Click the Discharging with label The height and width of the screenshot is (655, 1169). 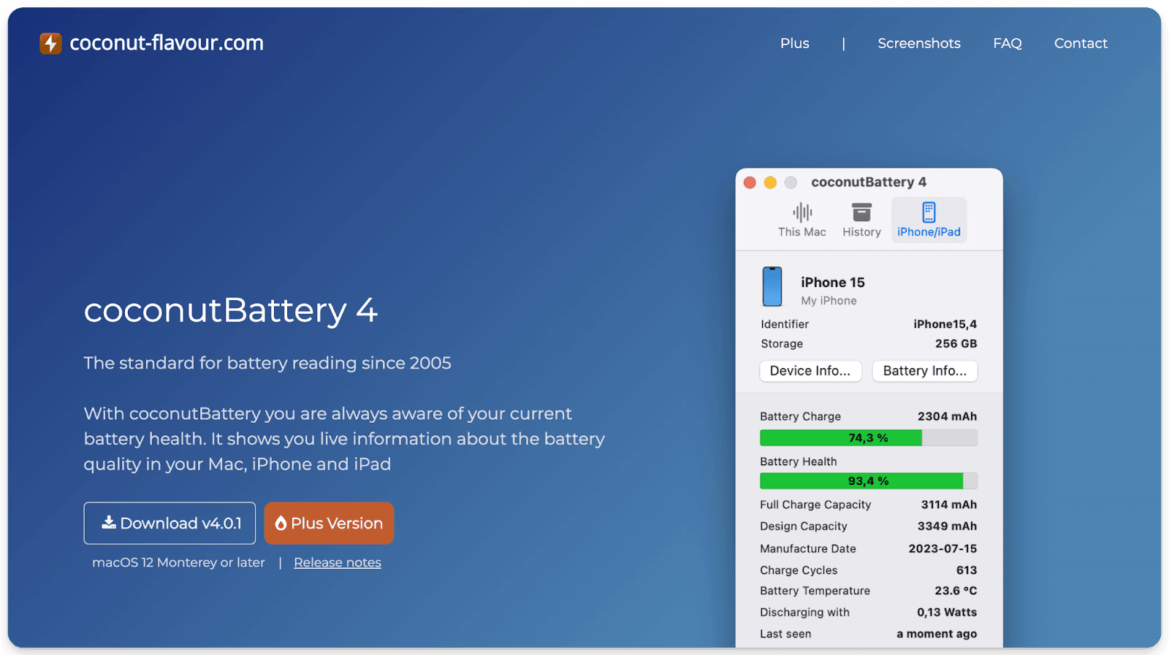(804, 613)
